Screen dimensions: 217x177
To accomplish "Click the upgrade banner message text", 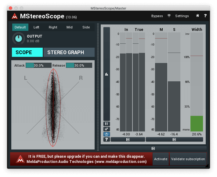I will click(87, 159).
